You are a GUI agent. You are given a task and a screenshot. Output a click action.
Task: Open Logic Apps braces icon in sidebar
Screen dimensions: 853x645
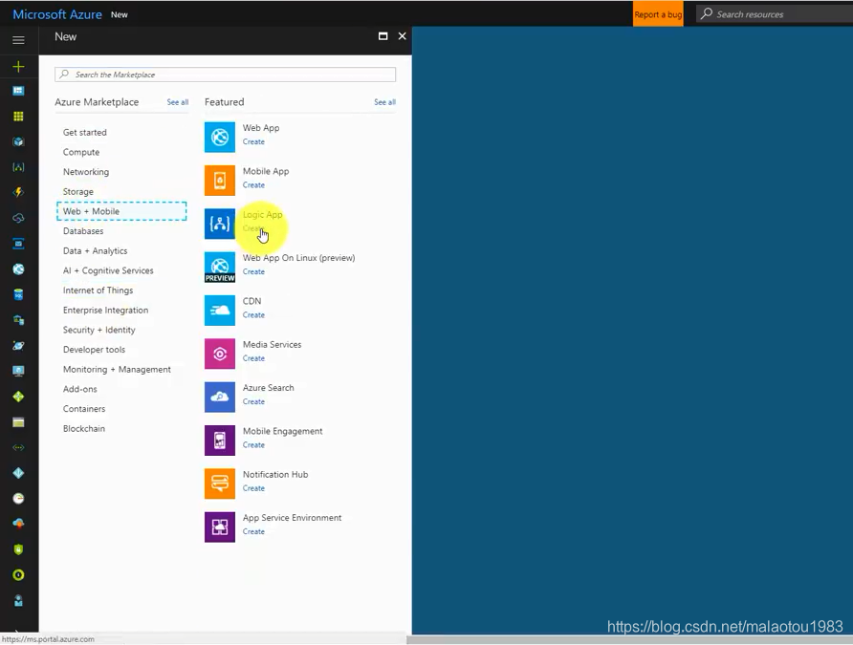tap(18, 167)
